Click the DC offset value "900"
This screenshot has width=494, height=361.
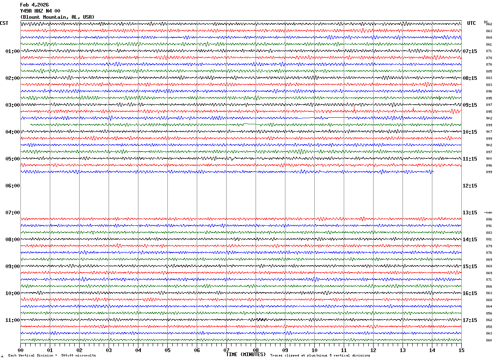pos(489,159)
